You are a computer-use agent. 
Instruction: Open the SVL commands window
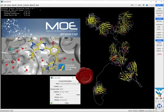[132, 5]
